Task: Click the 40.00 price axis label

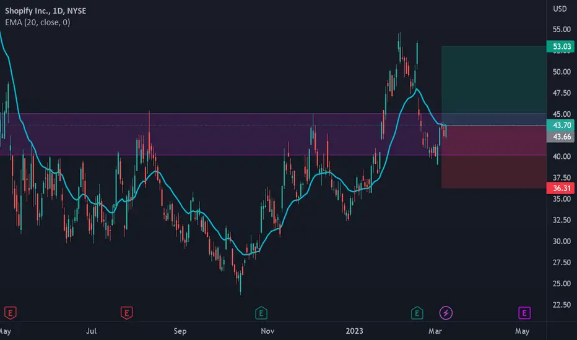Action: coord(562,156)
